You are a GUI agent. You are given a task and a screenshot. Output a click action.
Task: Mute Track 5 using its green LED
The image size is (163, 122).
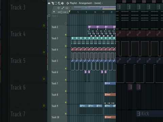66,68
